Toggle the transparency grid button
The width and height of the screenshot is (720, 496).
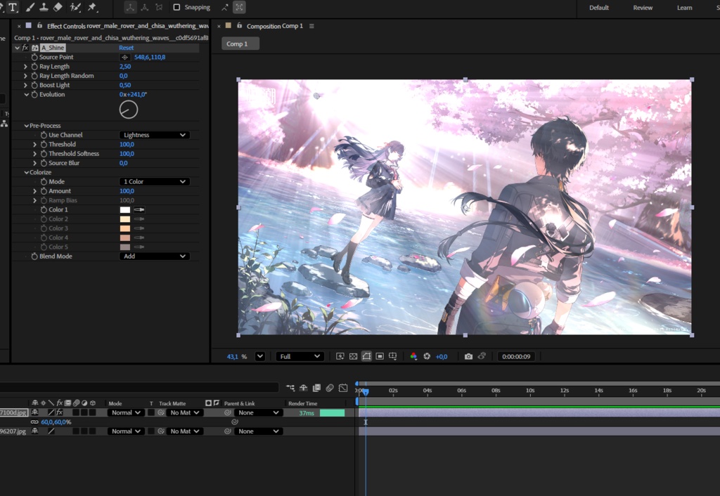[353, 356]
